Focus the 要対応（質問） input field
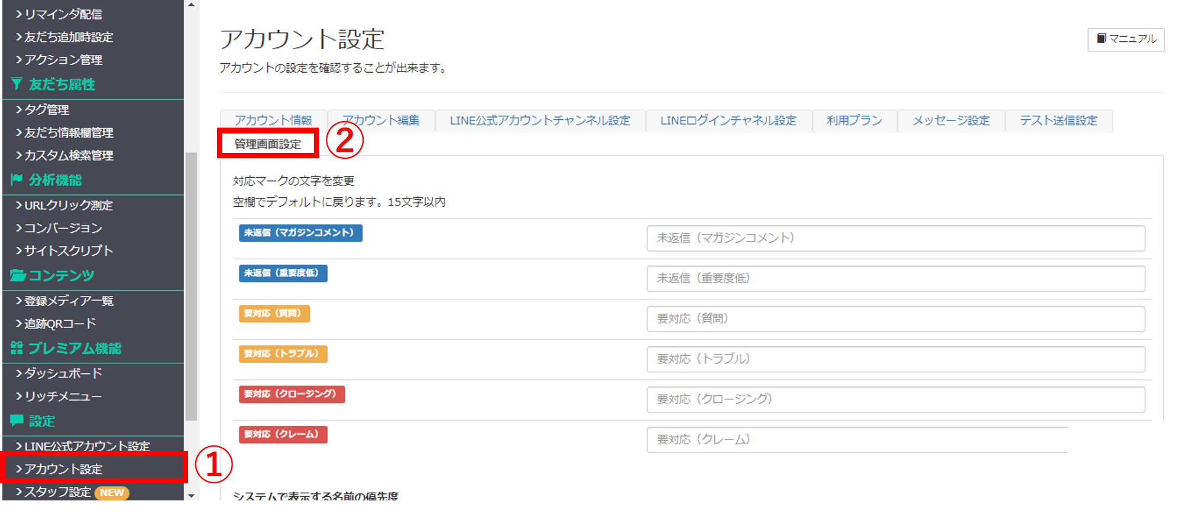The image size is (1185, 514). (895, 318)
